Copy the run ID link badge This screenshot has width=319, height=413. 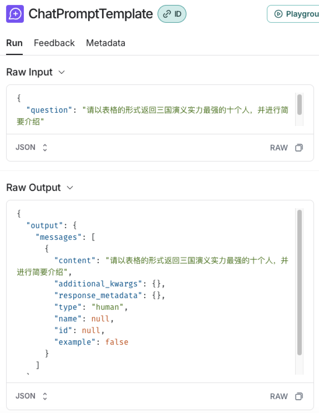(x=172, y=14)
